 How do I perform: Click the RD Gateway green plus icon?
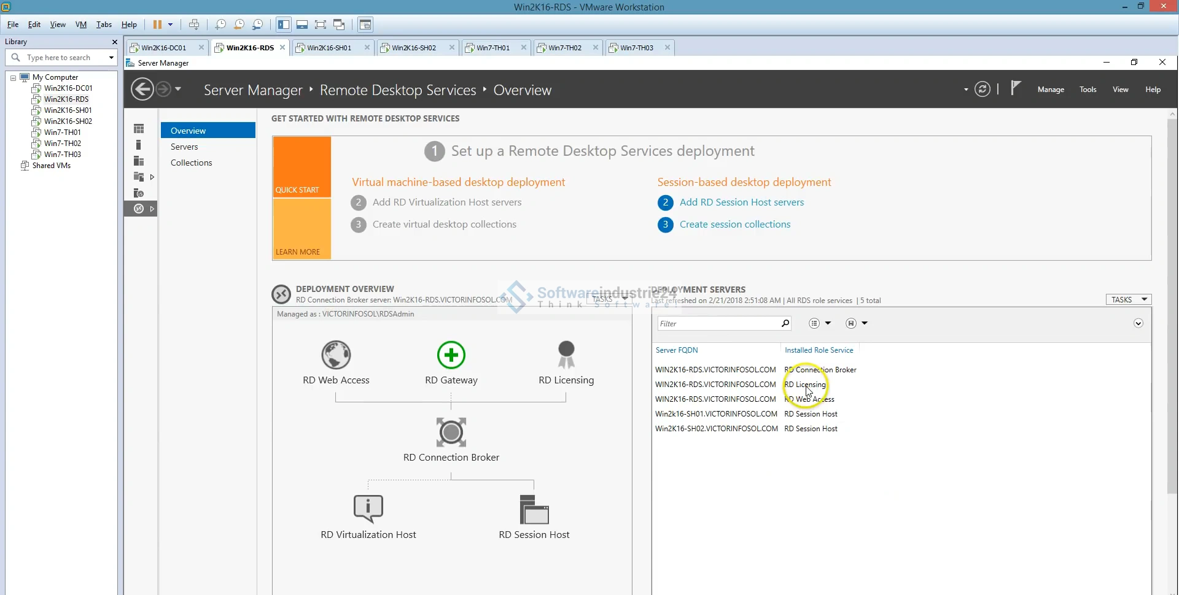coord(451,355)
